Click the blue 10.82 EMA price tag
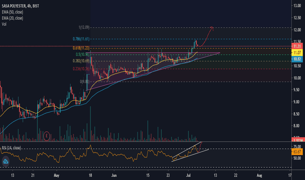Screen dimensions: 305x180 tap(297, 59)
